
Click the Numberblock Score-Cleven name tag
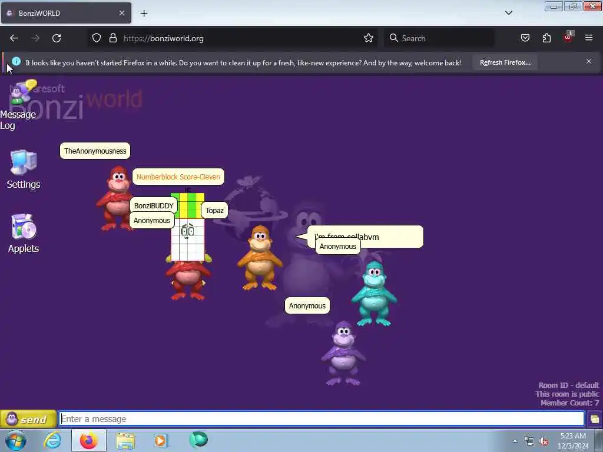[x=178, y=177]
